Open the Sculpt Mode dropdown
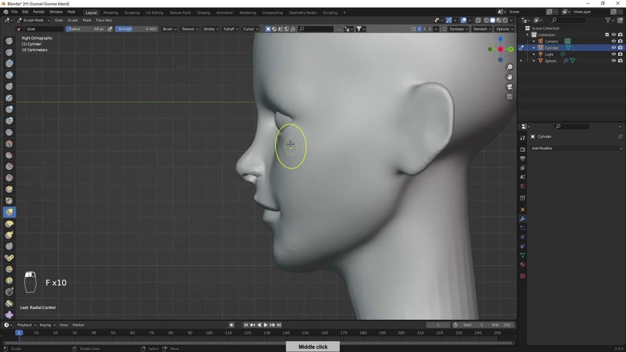 coord(33,20)
